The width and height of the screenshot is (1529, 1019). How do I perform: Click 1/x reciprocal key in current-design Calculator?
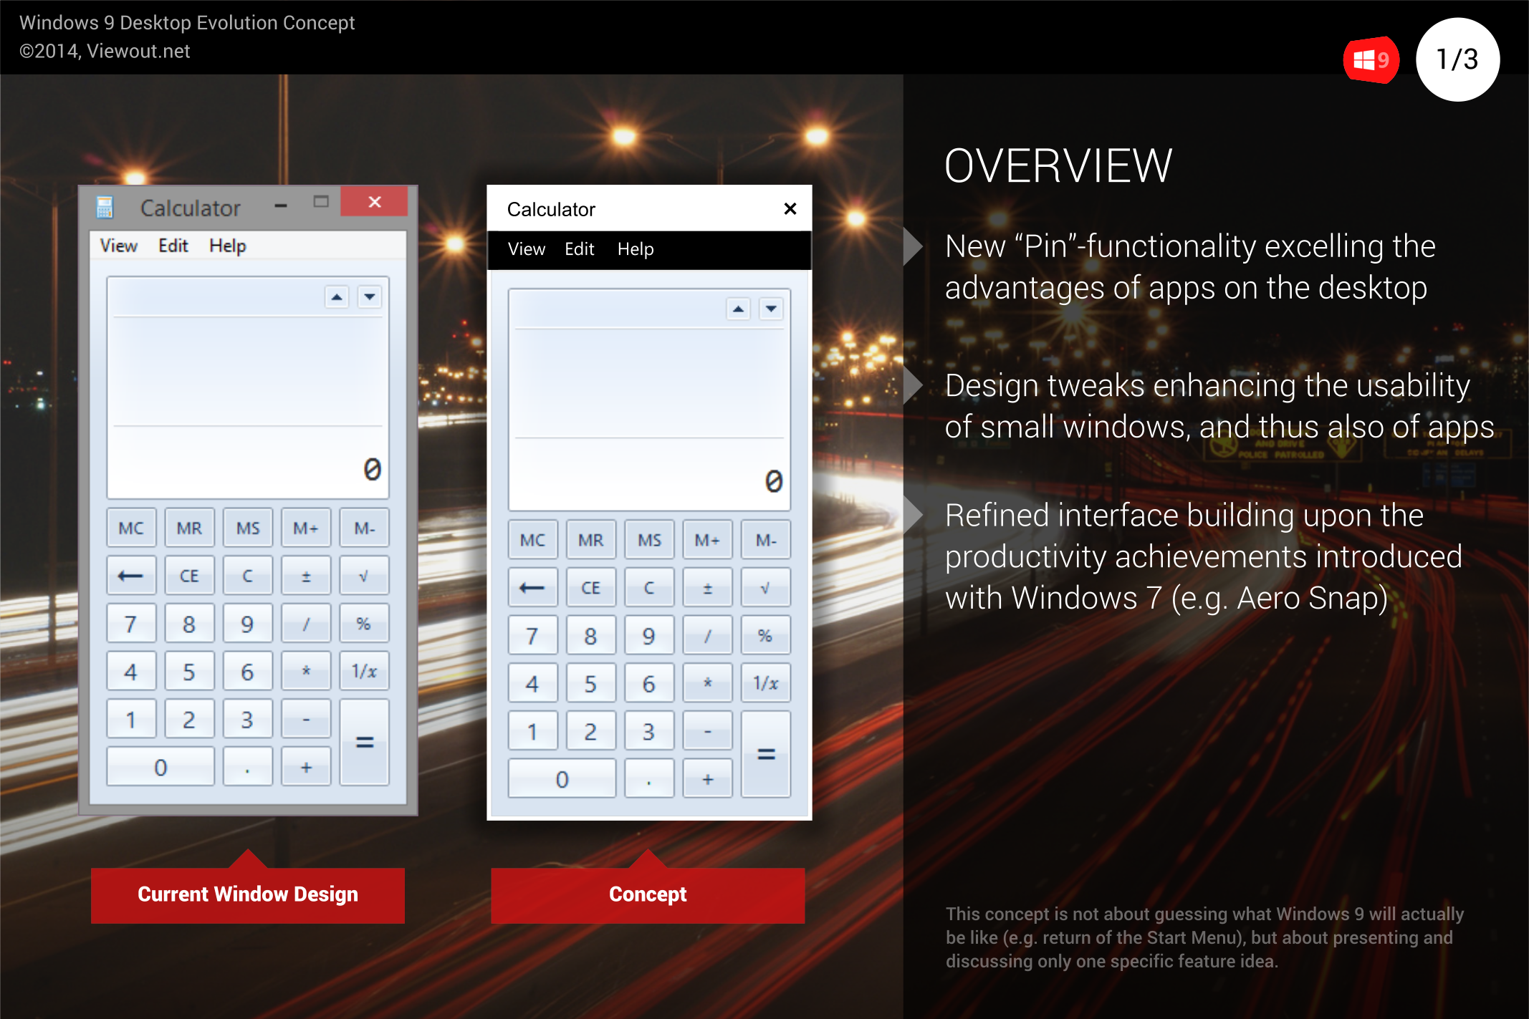[364, 671]
